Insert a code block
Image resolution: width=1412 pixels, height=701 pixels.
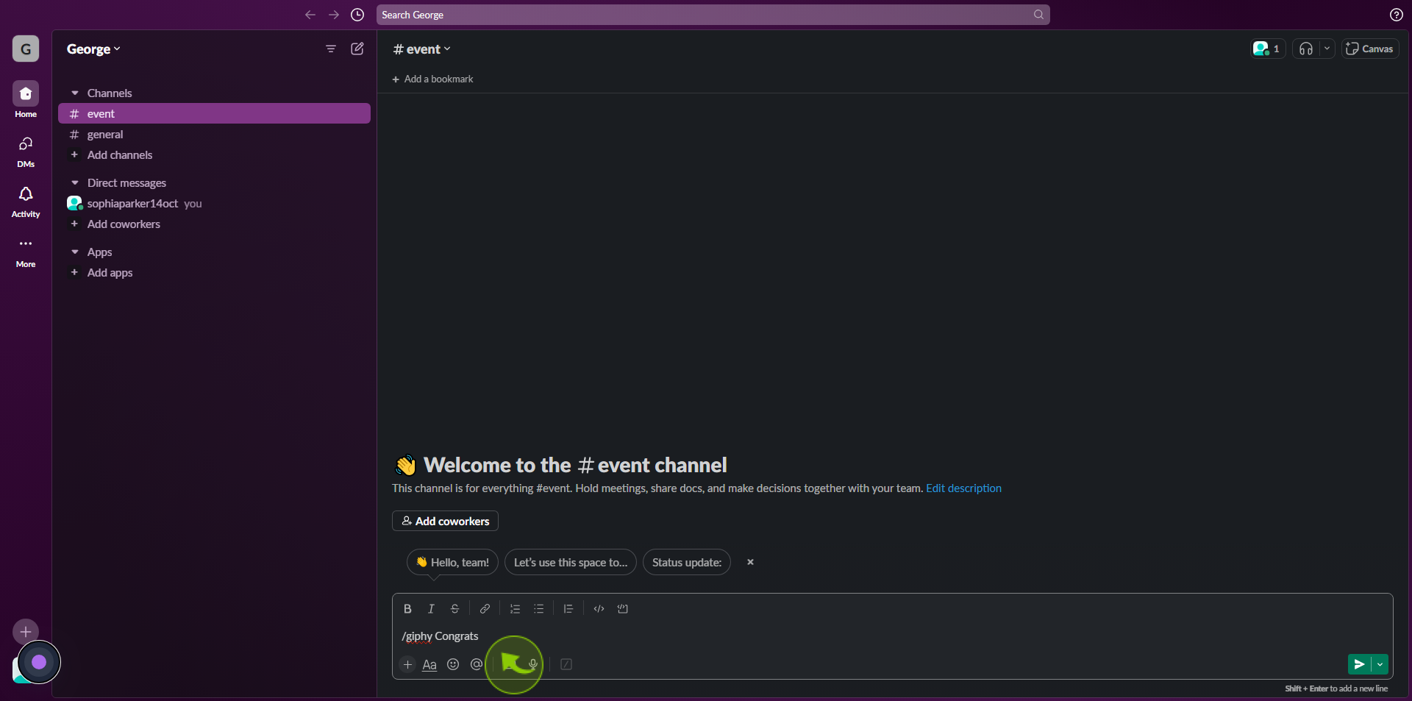click(622, 609)
